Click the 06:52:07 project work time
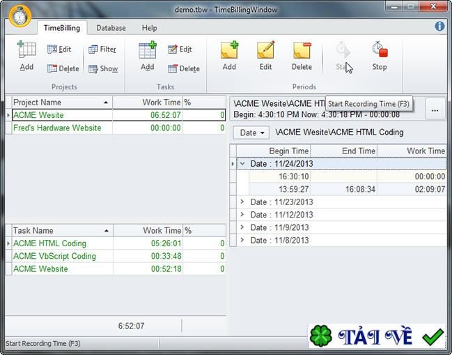 coord(148,115)
